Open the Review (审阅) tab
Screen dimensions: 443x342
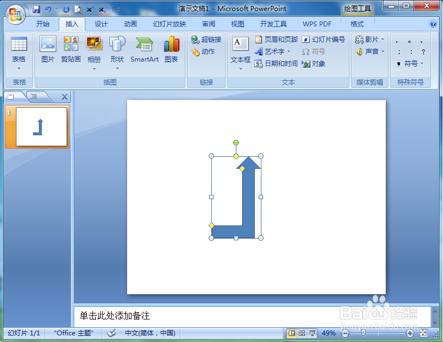pyautogui.click(x=209, y=24)
